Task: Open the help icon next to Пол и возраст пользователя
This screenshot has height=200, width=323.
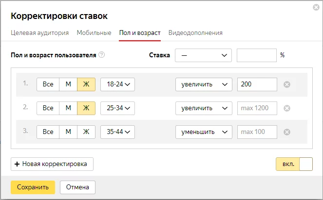Action: (101, 55)
